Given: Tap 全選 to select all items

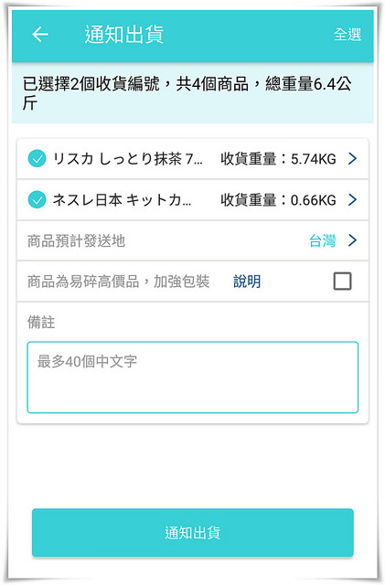Looking at the screenshot, I should (x=348, y=35).
